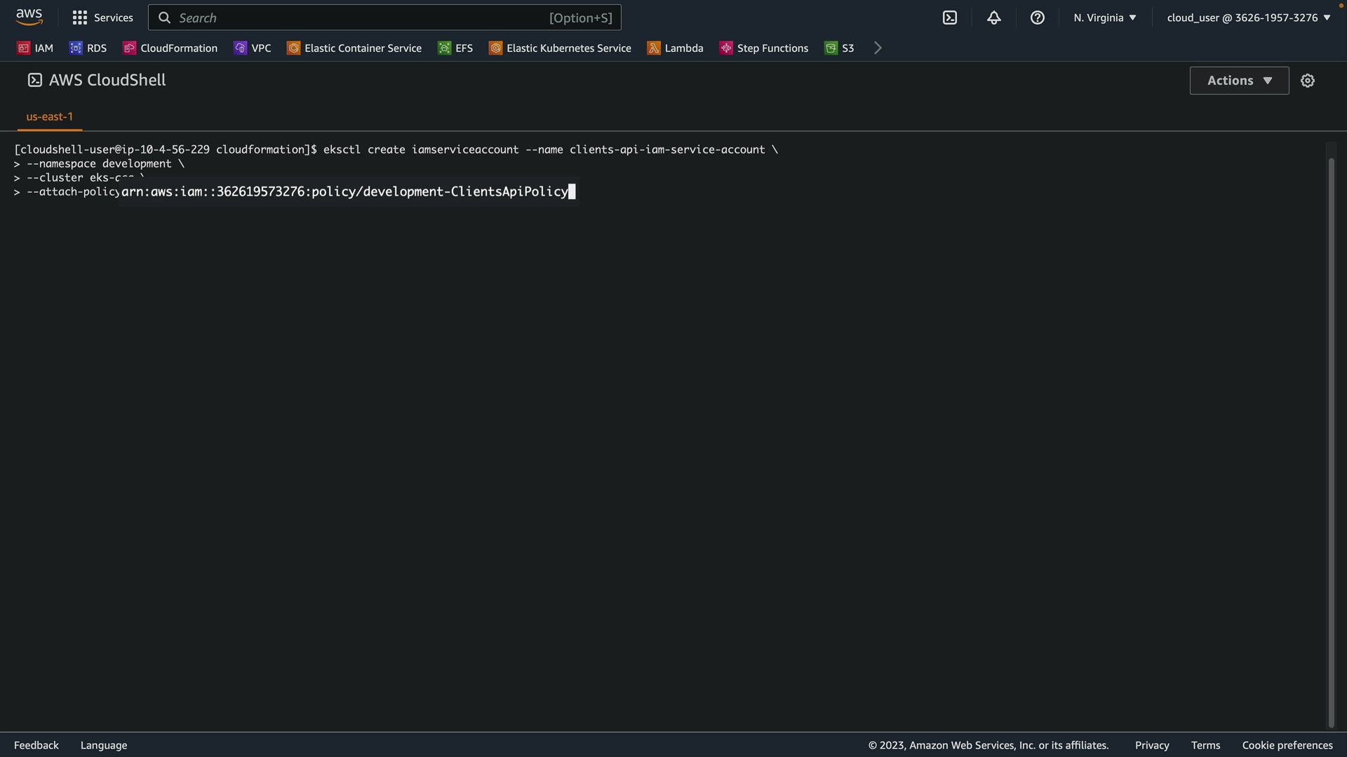This screenshot has height=757, width=1347.
Task: Open the Step Functions shortcut
Action: (764, 48)
